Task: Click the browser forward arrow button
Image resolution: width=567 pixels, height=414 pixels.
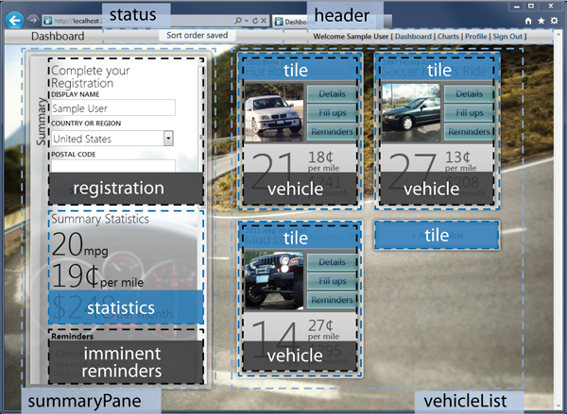Action: pyautogui.click(x=33, y=20)
